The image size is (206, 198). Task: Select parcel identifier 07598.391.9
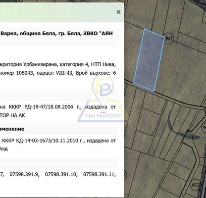(x=24, y=174)
